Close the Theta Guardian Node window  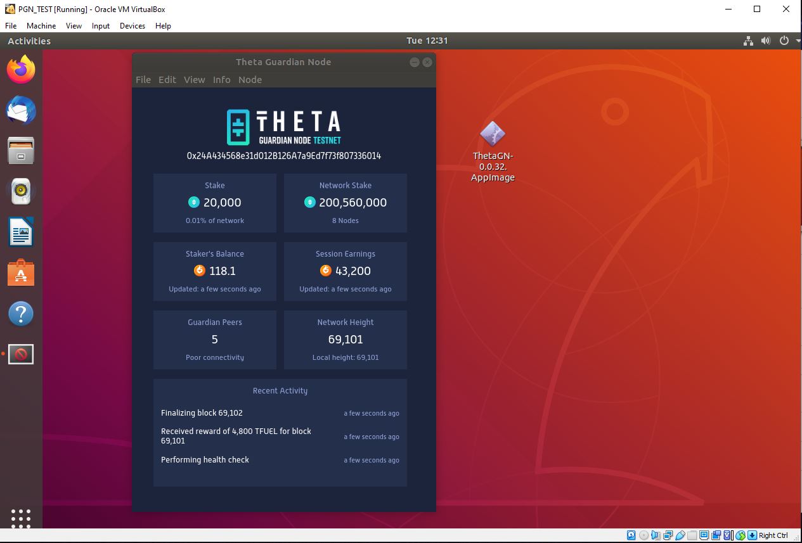coord(427,62)
